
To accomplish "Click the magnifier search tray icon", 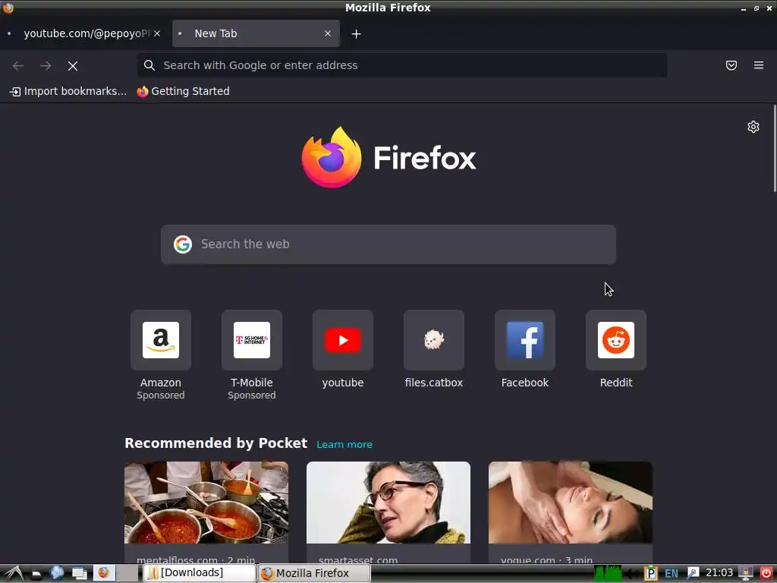I will click(693, 573).
